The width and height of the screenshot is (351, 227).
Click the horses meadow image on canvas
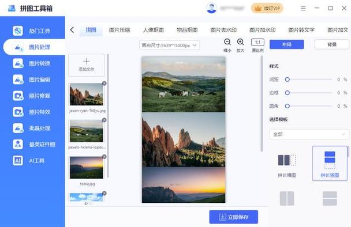pyautogui.click(x=184, y=84)
